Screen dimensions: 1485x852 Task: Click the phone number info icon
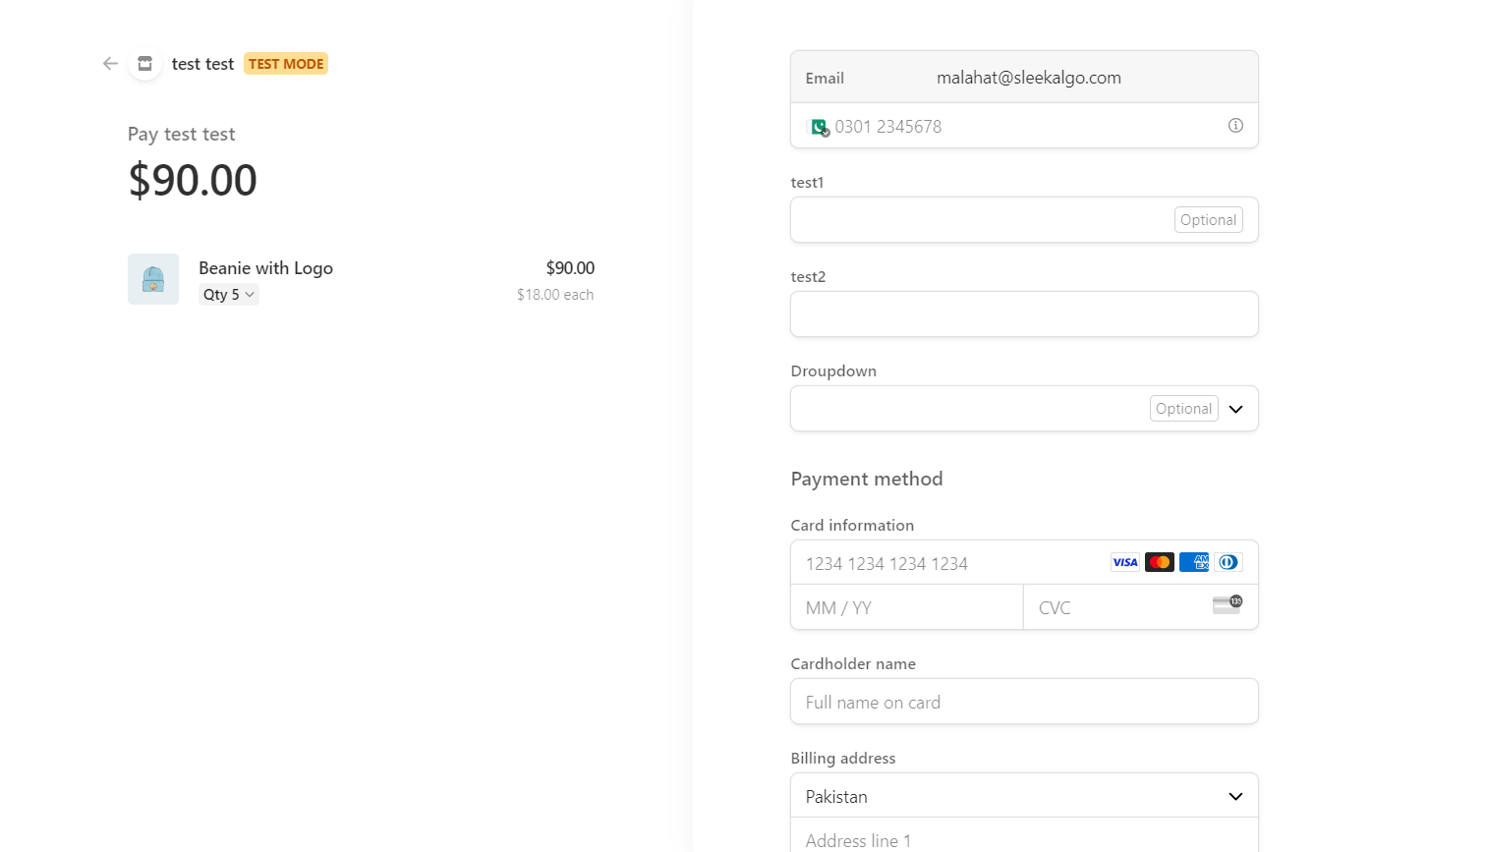click(1235, 126)
